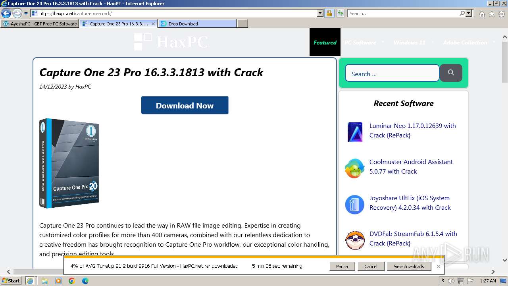The height and width of the screenshot is (286, 508).
Task: Click the Capture One Pro 20 box image
Action: [x=69, y=163]
